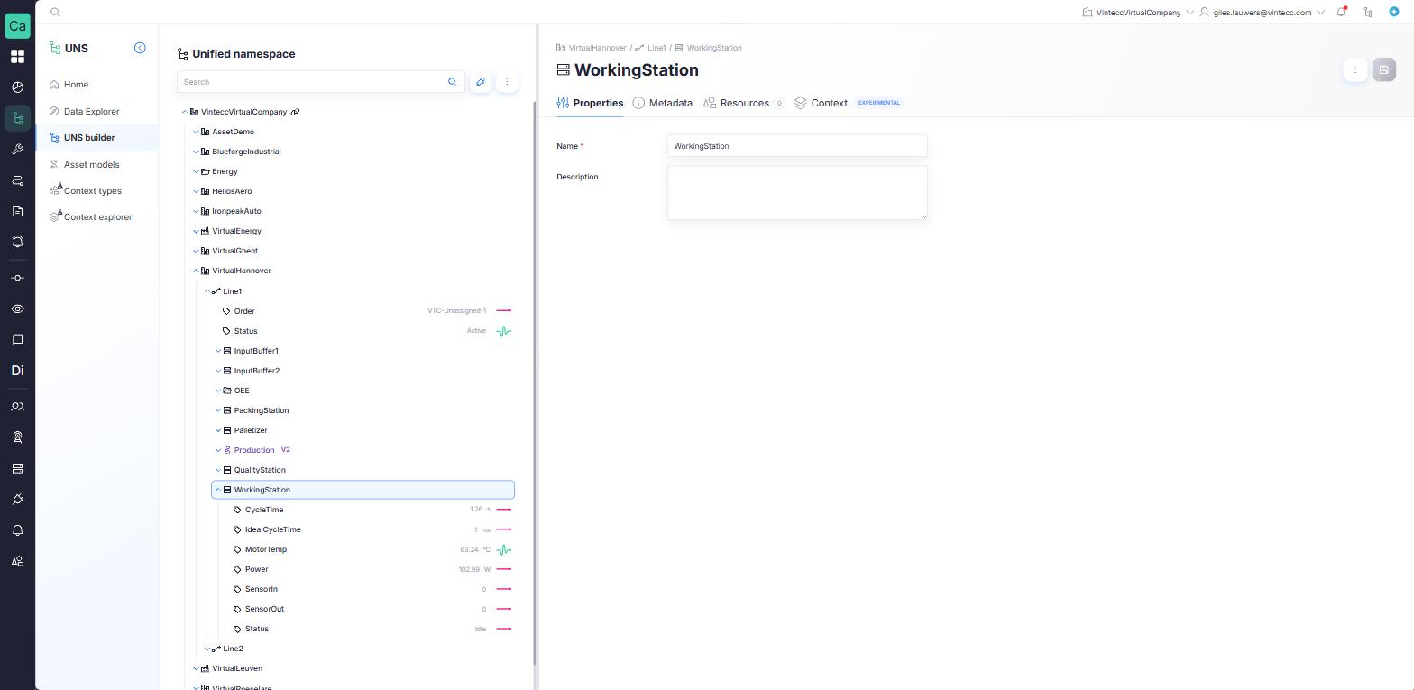The width and height of the screenshot is (1414, 690).
Task: Click the Ca logo at top left
Action: click(17, 25)
